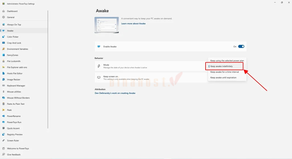Click the File Explorer add-ons icon
The width and height of the screenshot is (292, 159).
3,67
